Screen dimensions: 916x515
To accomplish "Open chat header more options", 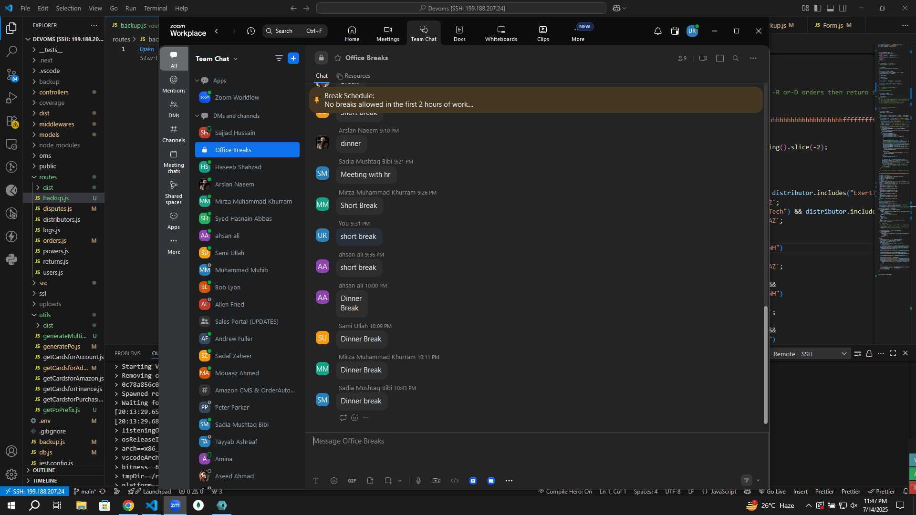I will (x=753, y=58).
